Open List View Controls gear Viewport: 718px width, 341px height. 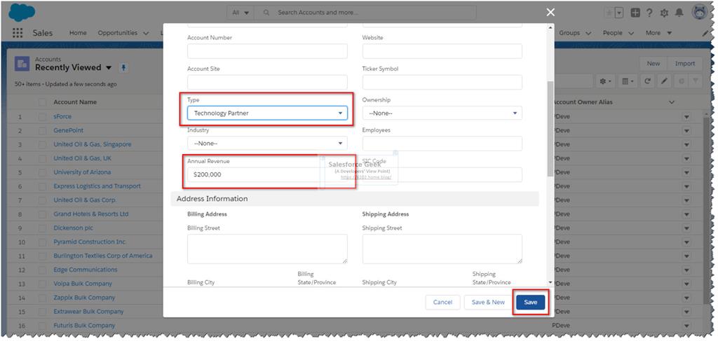[x=605, y=81]
